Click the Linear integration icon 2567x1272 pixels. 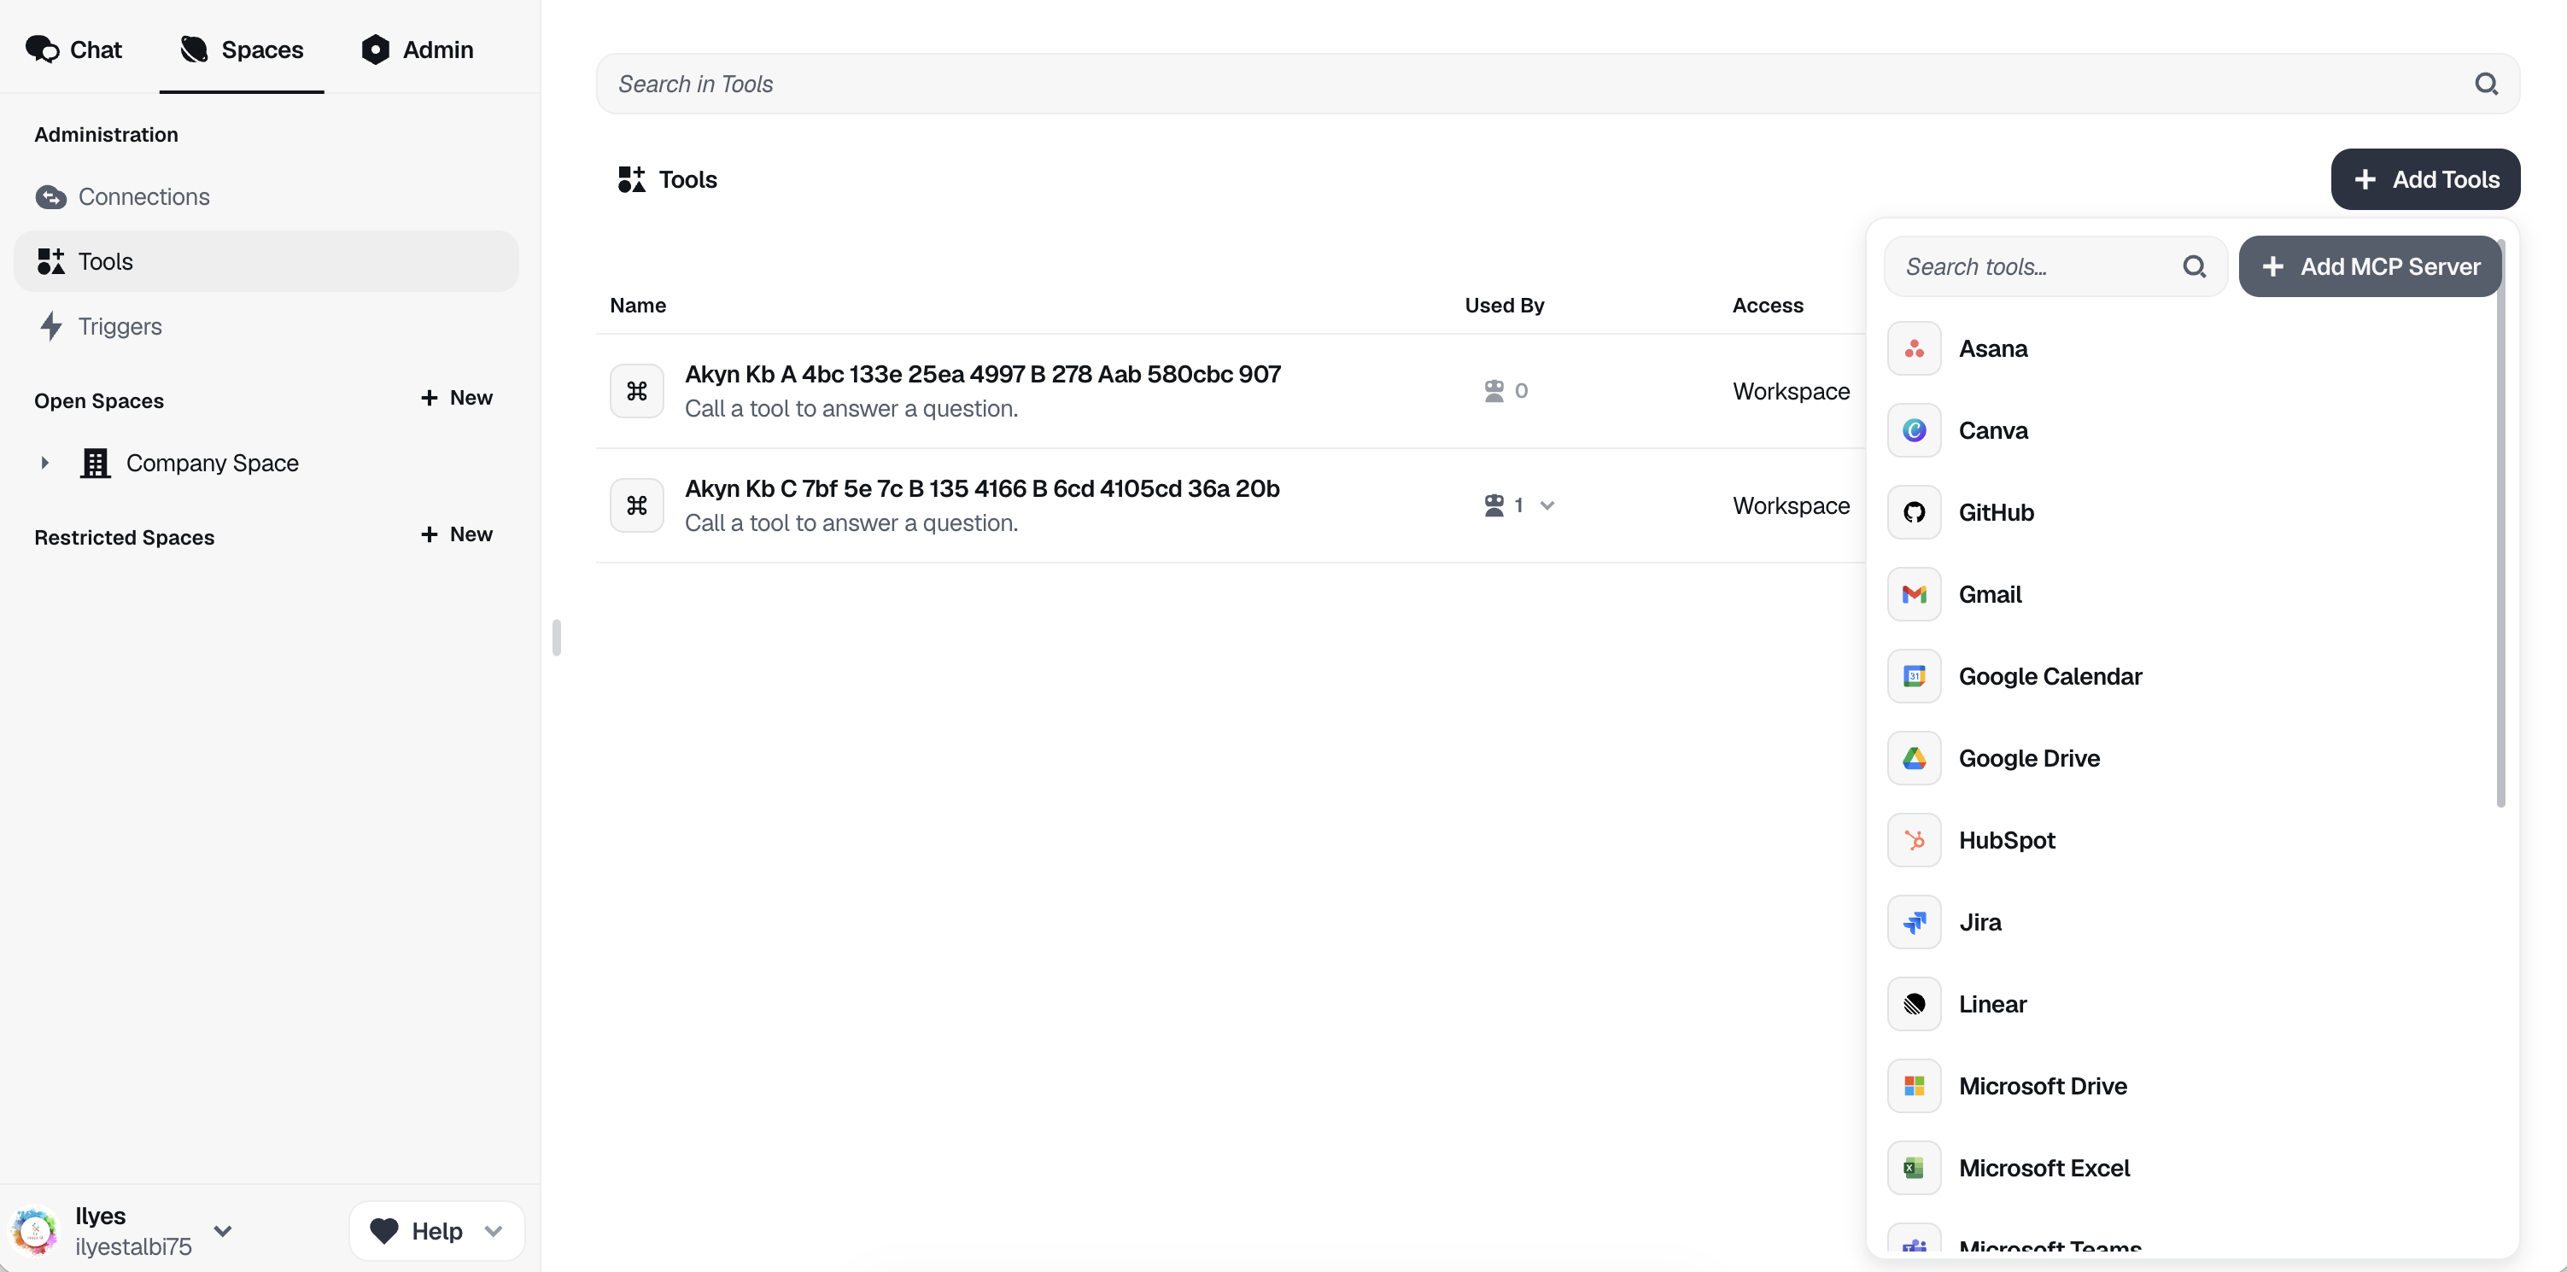click(x=1913, y=1004)
